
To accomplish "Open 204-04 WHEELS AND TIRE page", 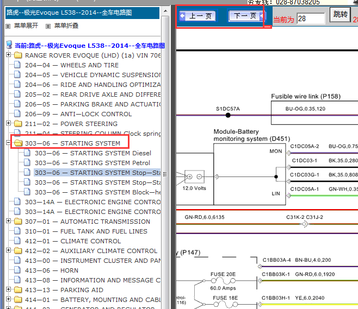I will (x=72, y=65).
